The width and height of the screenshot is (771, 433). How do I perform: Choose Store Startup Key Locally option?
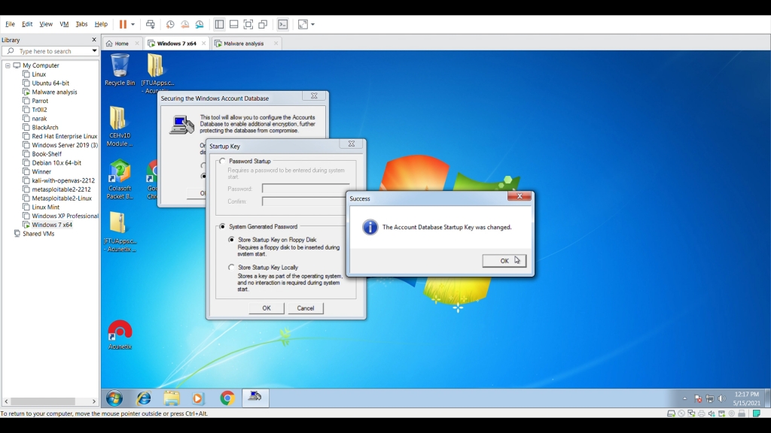click(232, 268)
